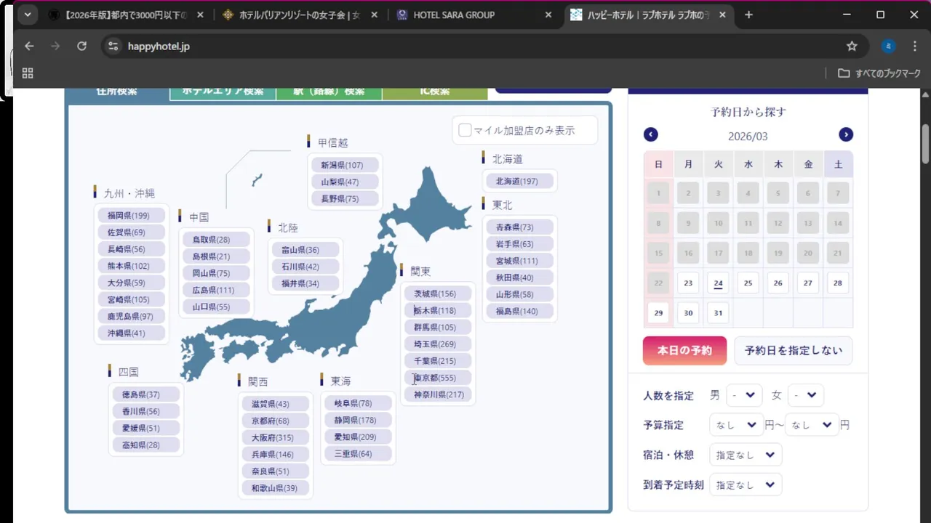Select the 駅(路線)検索 tab

pos(329,93)
